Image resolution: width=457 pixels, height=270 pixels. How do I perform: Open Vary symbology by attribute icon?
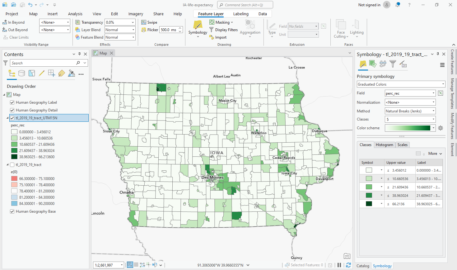click(x=373, y=64)
